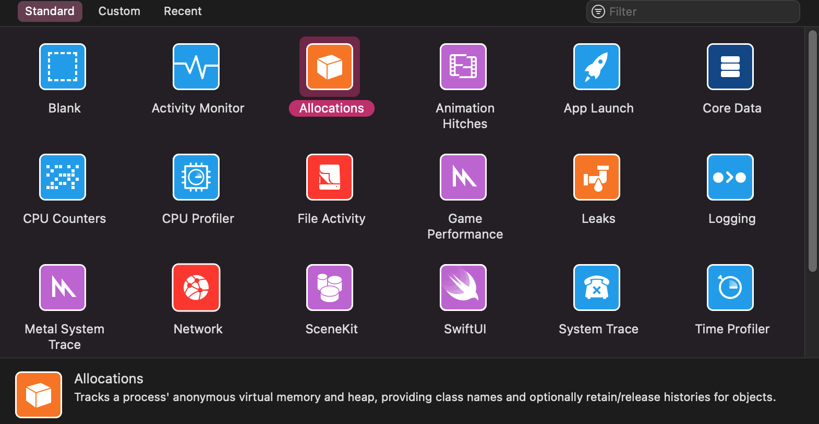
Task: Click the Leaks label text
Action: (599, 219)
